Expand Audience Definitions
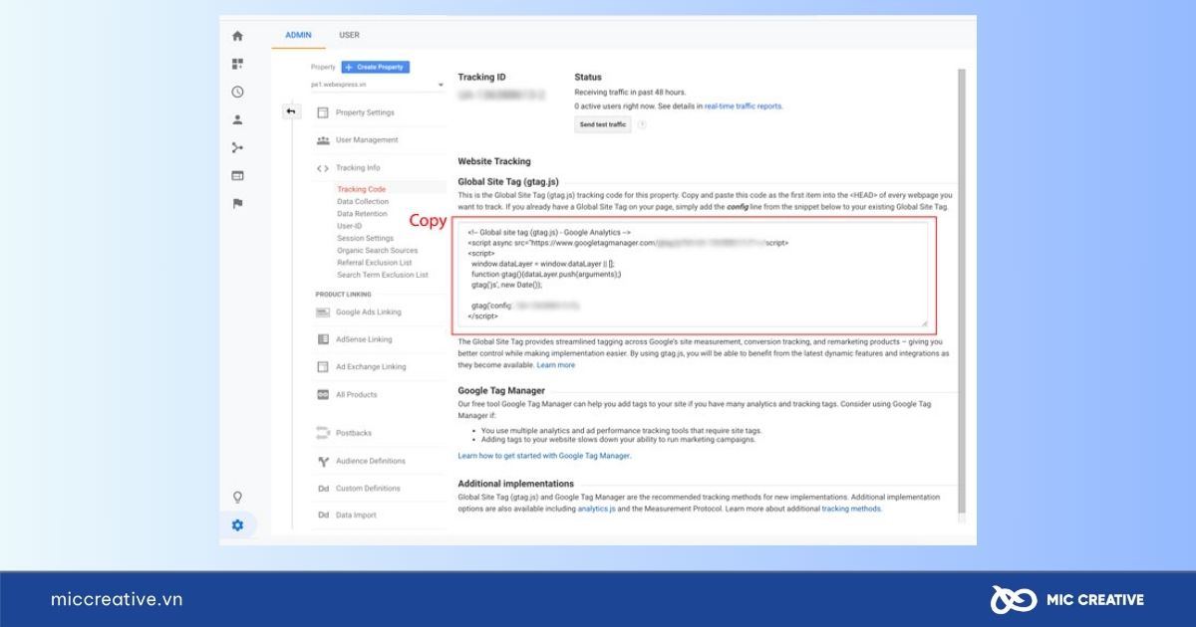This screenshot has height=627, width=1196. coord(371,461)
